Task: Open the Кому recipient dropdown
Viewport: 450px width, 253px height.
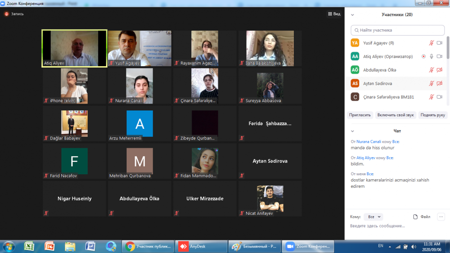Action: tap(373, 217)
